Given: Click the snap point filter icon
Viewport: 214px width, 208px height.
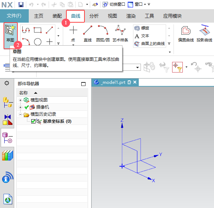Looking at the screenshot, I should 177,67.
